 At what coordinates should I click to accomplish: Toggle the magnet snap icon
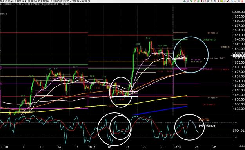pos(228,1)
